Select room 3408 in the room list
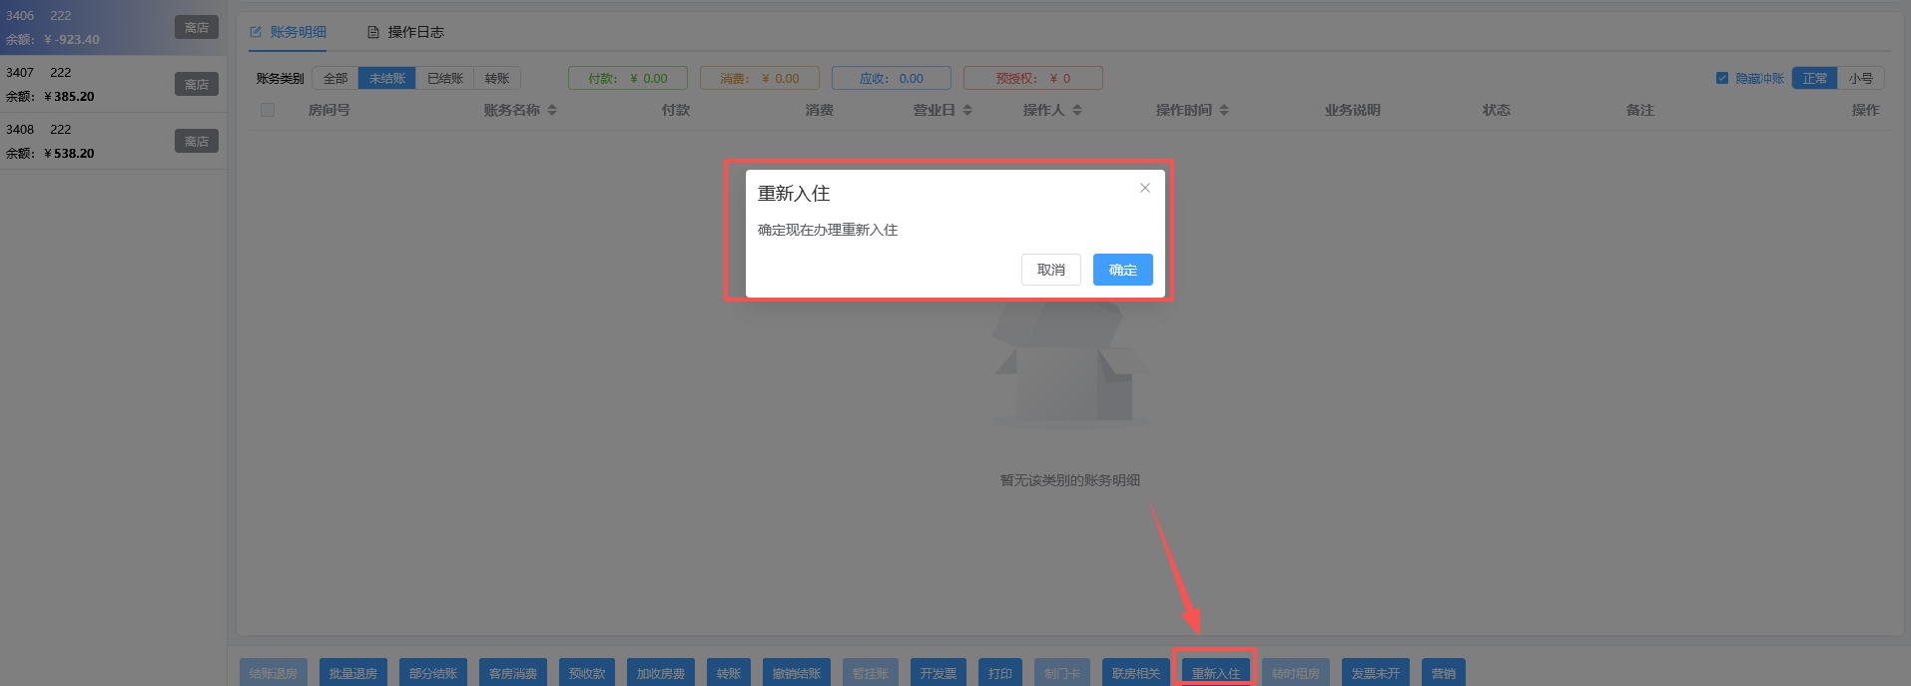Image resolution: width=1911 pixels, height=686 pixels. (113, 141)
